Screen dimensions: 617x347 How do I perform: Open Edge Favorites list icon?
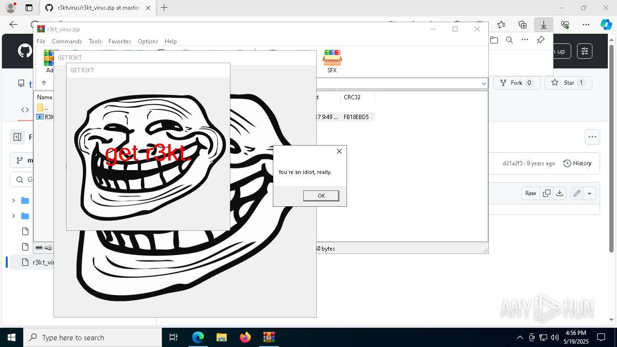click(x=501, y=25)
